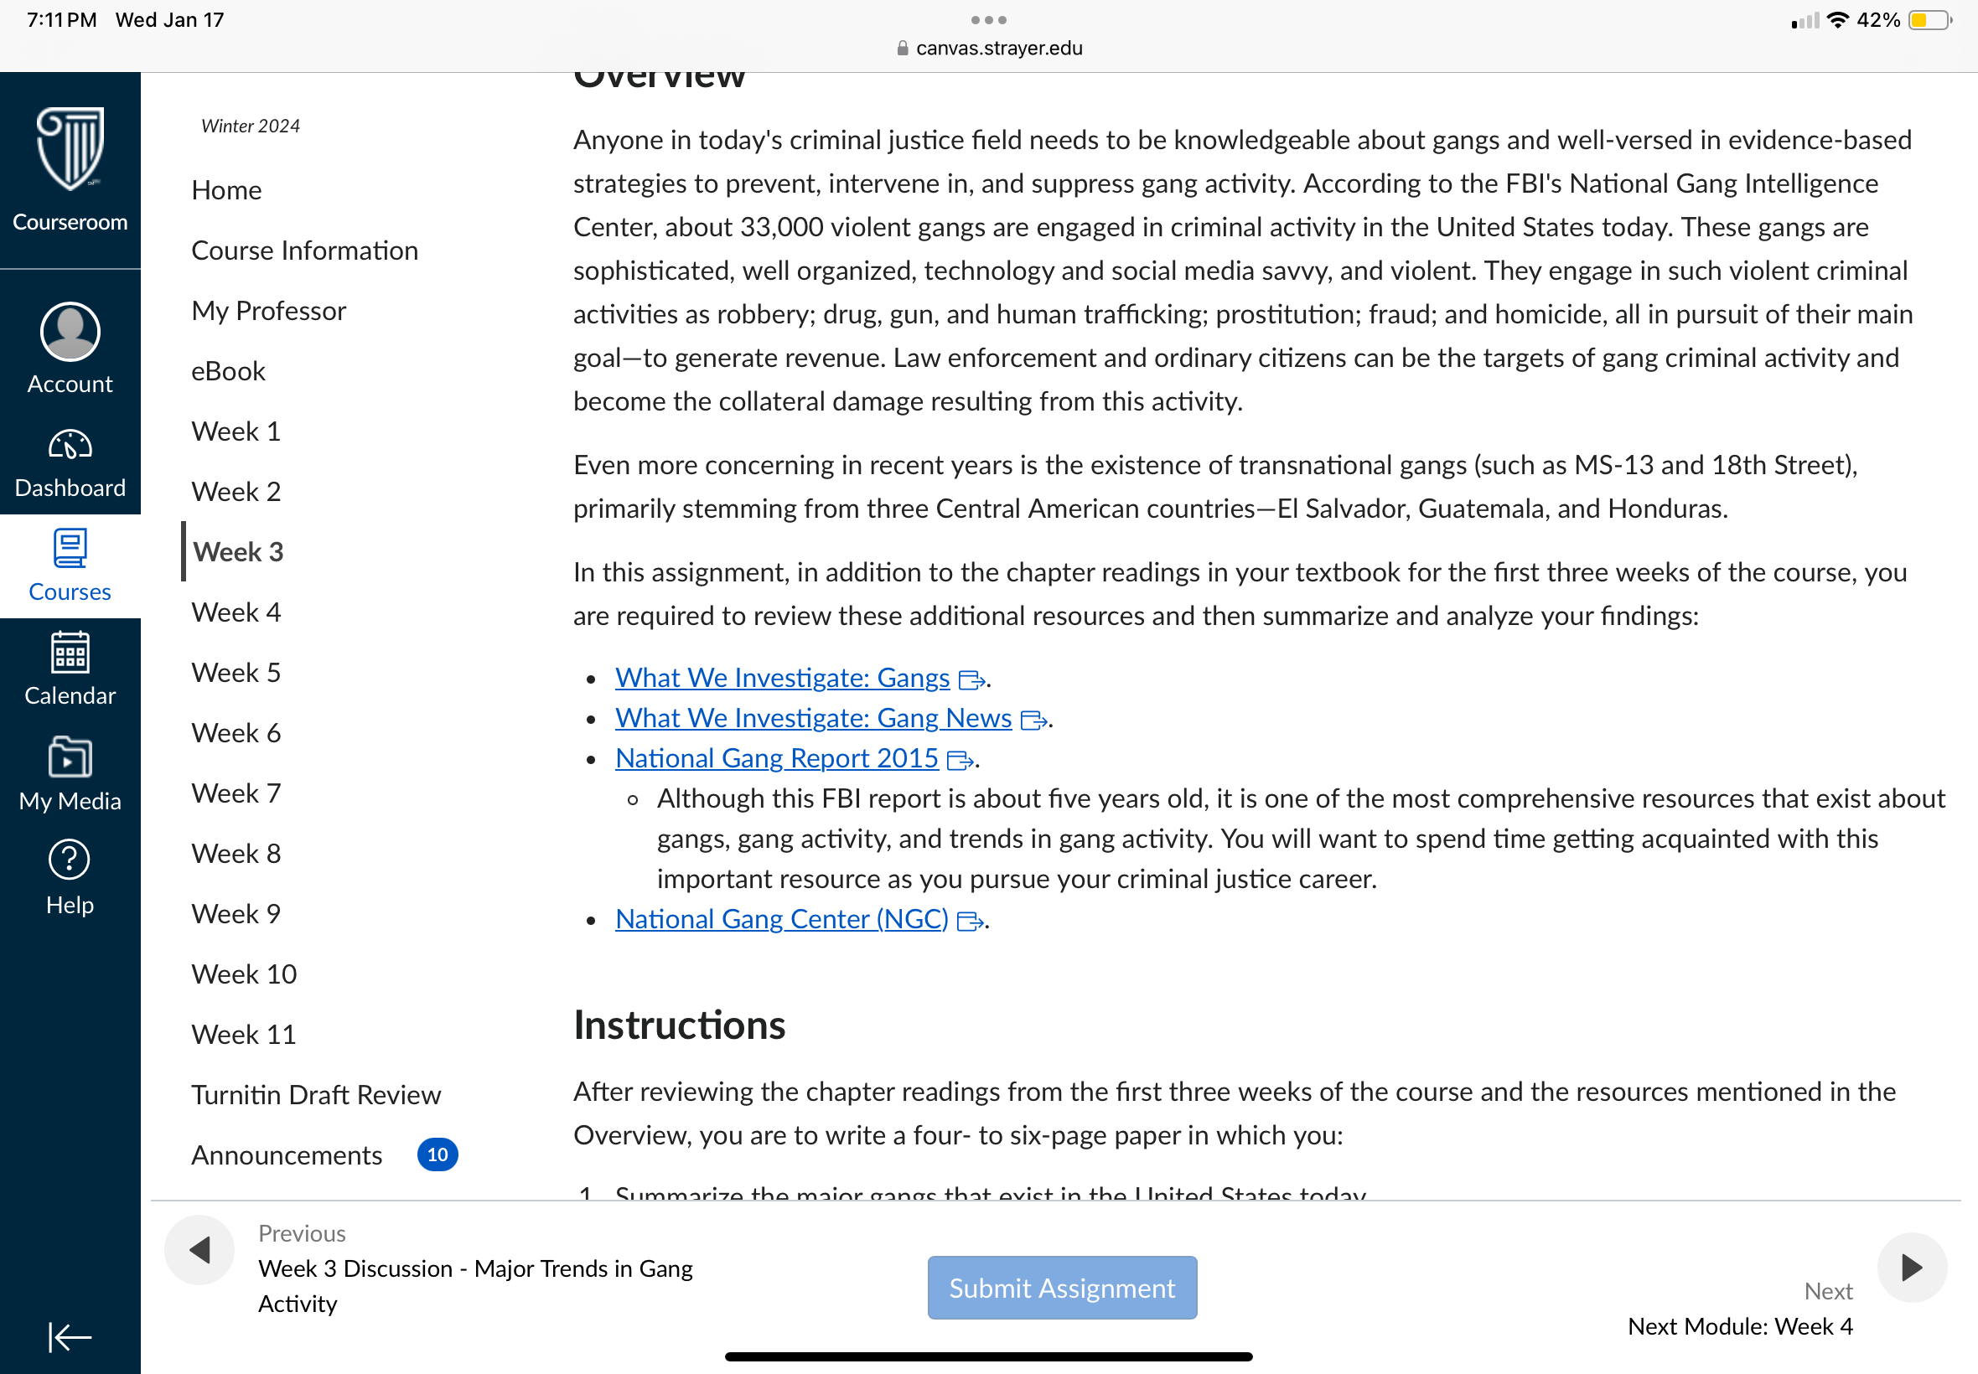Image resolution: width=1978 pixels, height=1374 pixels.
Task: Select Week 4 in course navigation
Action: 236,612
